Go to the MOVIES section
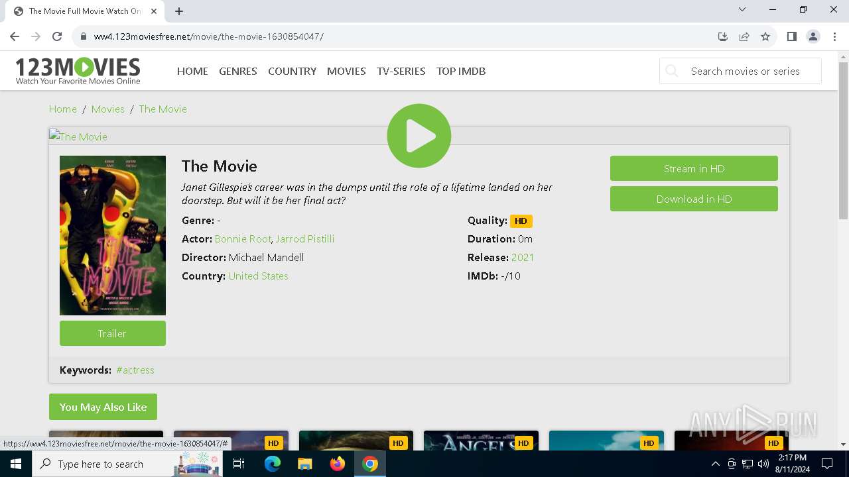 (x=346, y=71)
